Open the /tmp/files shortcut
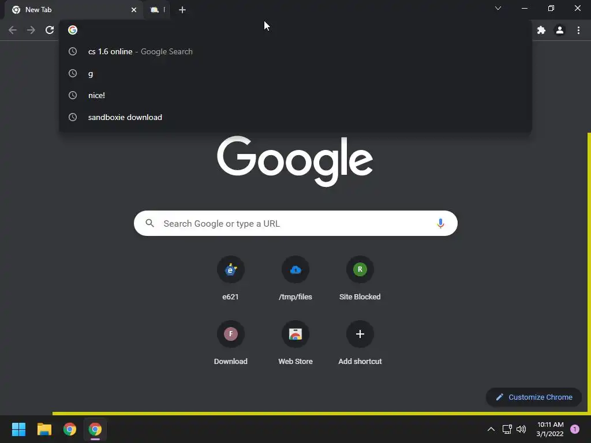This screenshot has height=443, width=591. tap(295, 279)
